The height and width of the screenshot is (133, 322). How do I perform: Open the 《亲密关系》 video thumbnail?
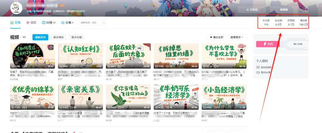(x=80, y=97)
